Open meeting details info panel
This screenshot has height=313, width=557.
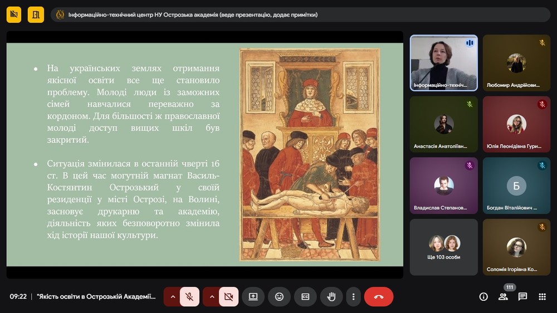coord(483,297)
